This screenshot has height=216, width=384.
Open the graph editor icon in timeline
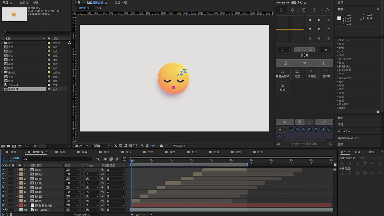point(125,159)
